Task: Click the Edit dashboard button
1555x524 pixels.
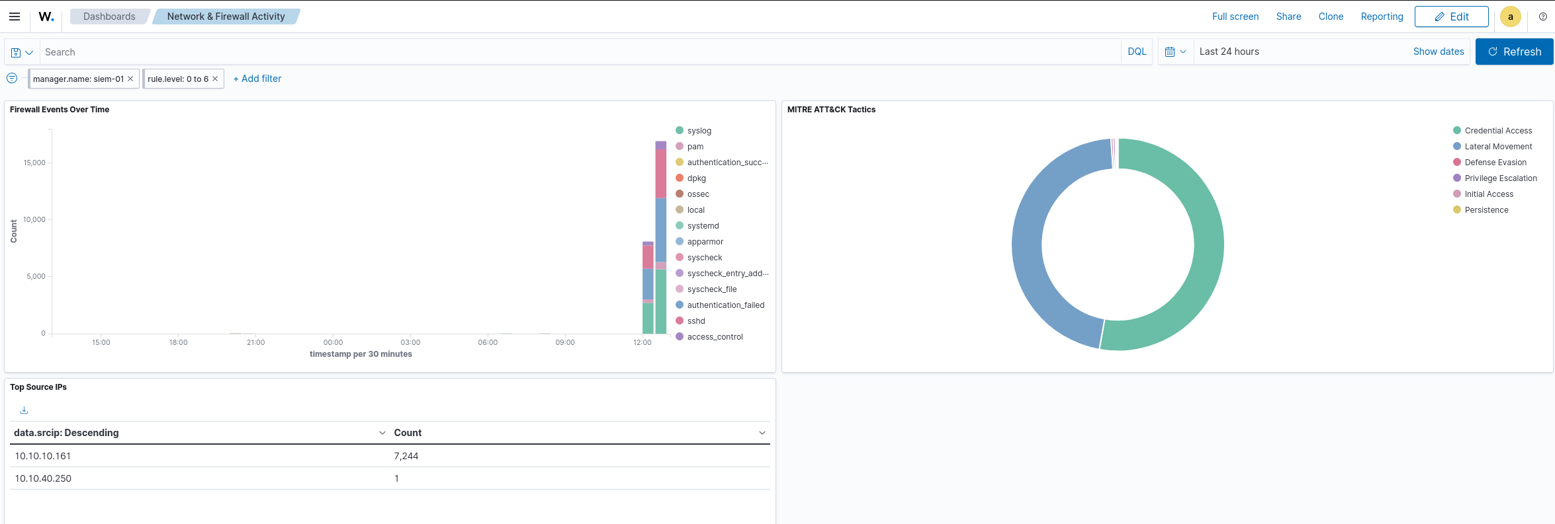Action: [x=1452, y=17]
